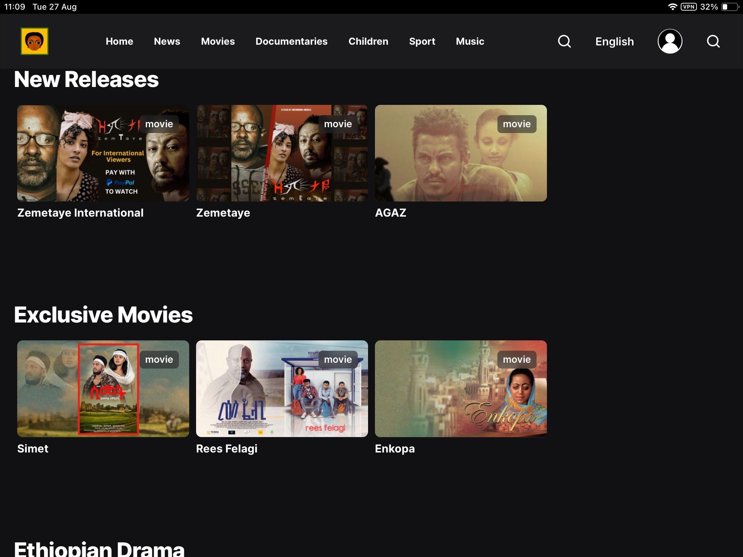Click movie badge on Simet
743x557 pixels.
[159, 359]
